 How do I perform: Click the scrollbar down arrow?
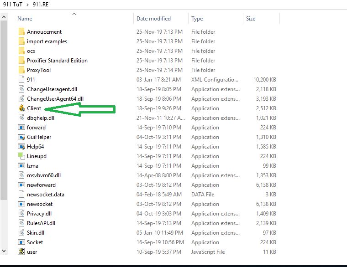[x=4, y=251]
